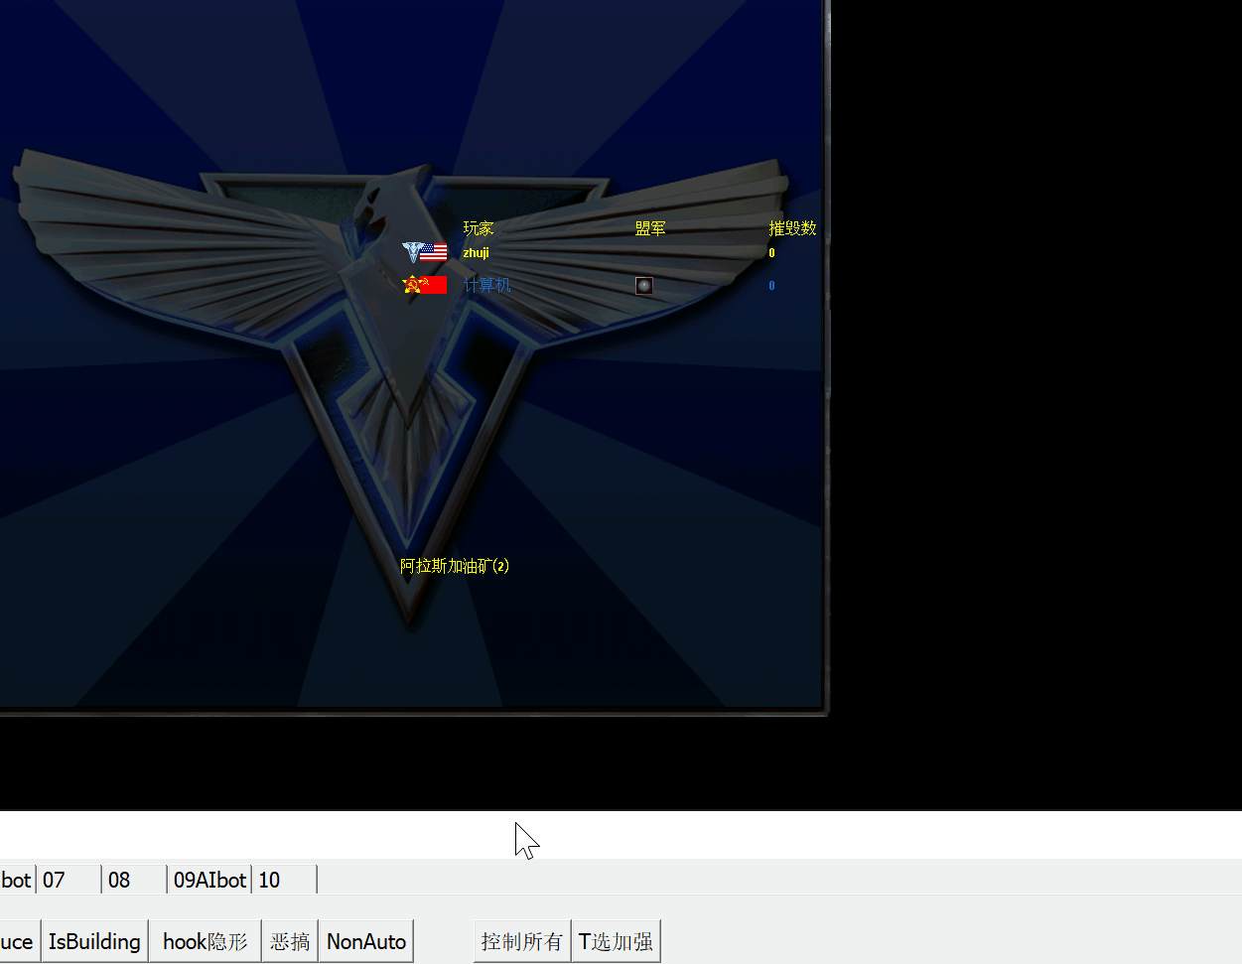
Task: Click the IsBuilding button
Action: coord(94,941)
